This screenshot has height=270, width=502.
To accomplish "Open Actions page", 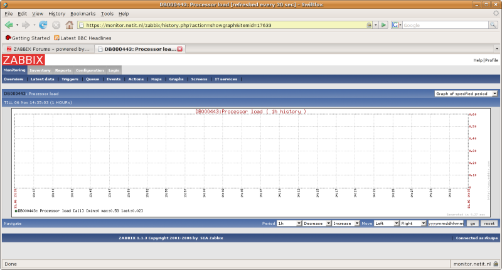I will pos(136,79).
